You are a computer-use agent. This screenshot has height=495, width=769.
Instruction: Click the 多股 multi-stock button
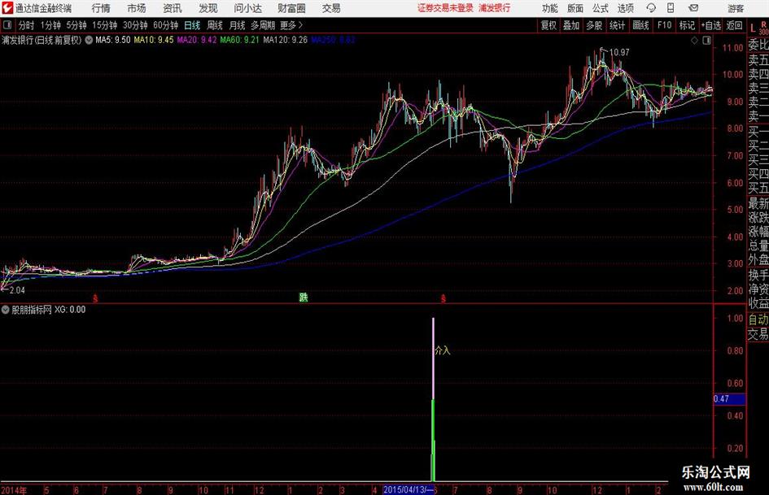(594, 25)
